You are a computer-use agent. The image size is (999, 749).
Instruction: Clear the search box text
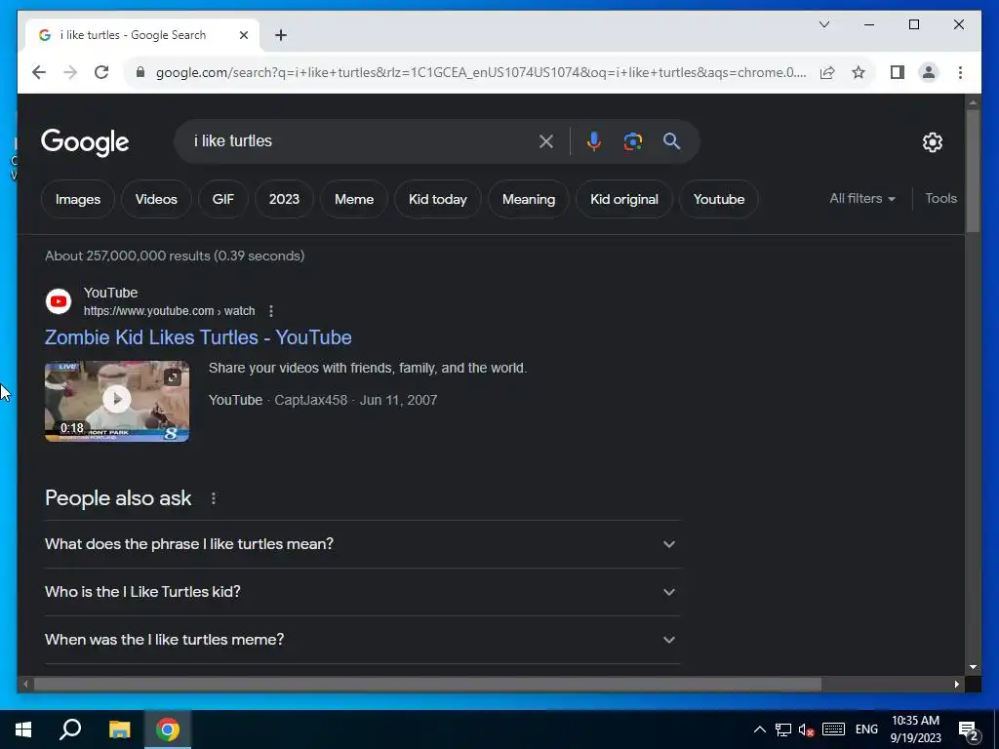pos(546,141)
